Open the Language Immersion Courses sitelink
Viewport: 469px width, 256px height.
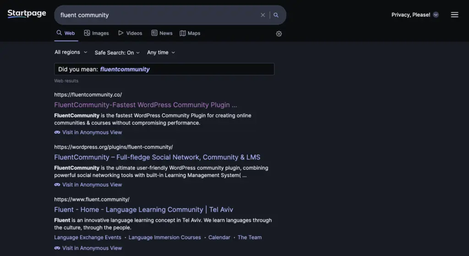click(164, 238)
